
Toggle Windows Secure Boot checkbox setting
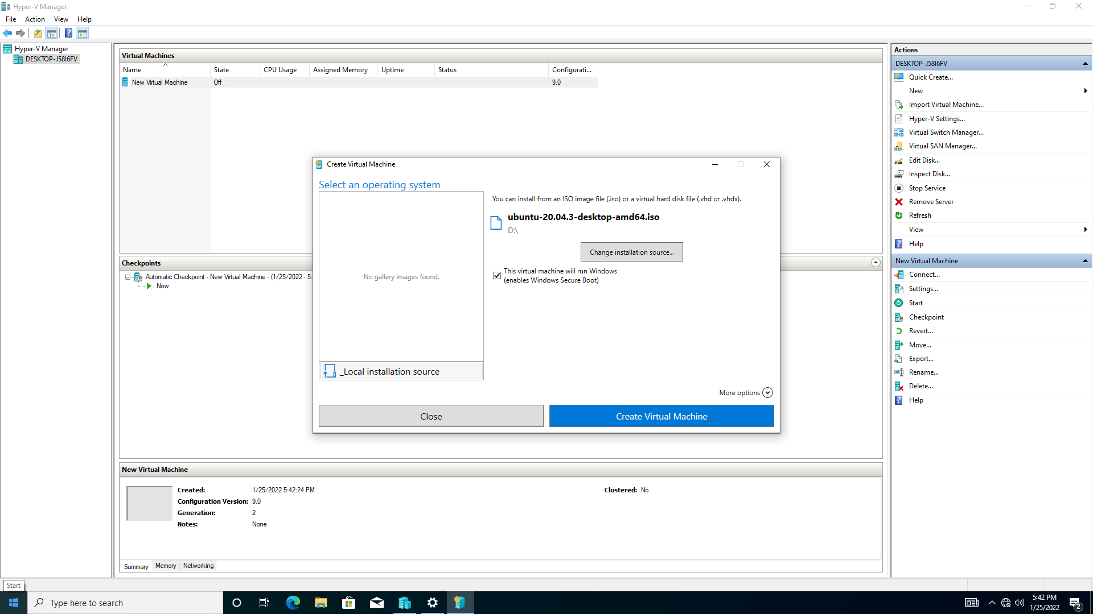(x=496, y=275)
